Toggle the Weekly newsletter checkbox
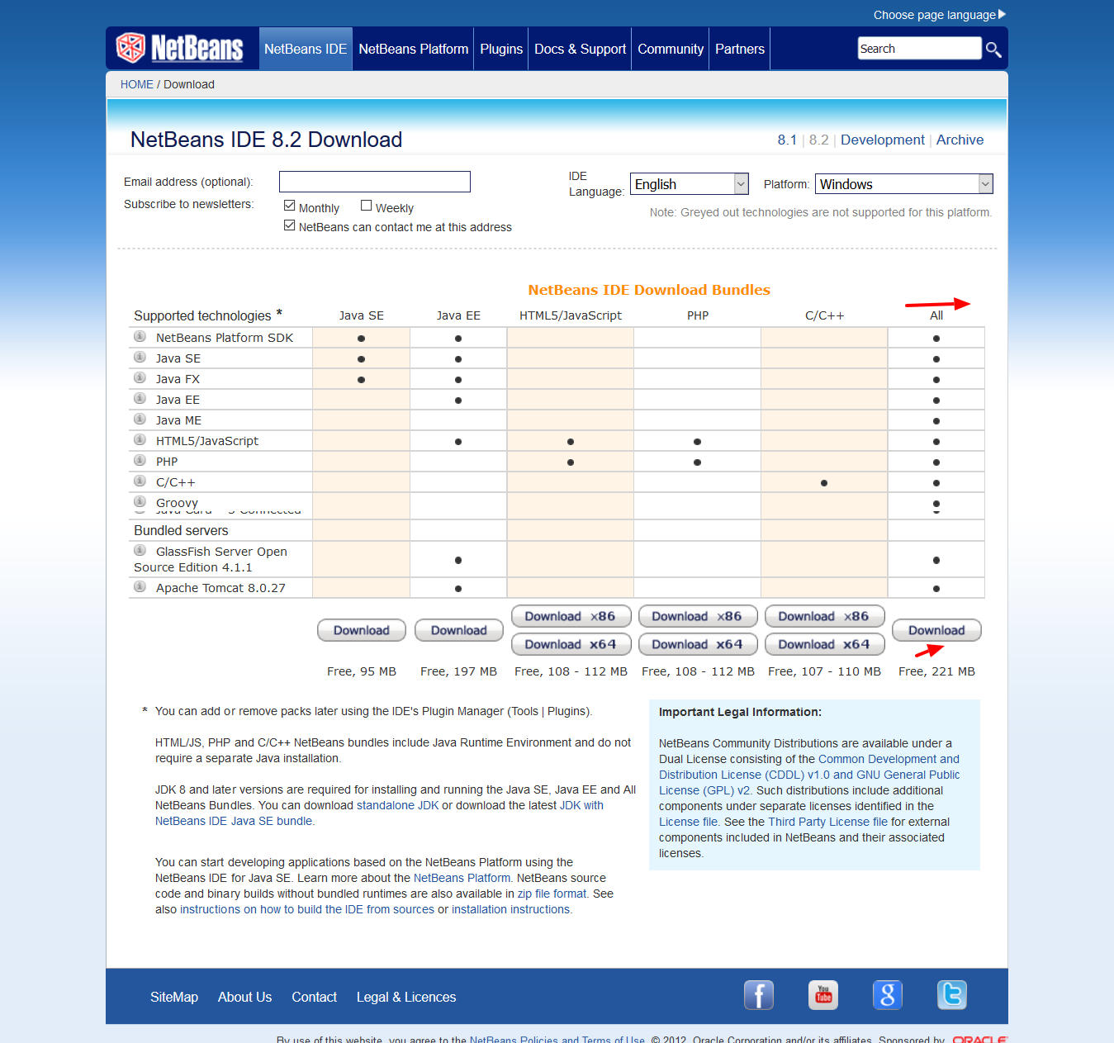Viewport: 1114px width, 1043px height. click(367, 206)
